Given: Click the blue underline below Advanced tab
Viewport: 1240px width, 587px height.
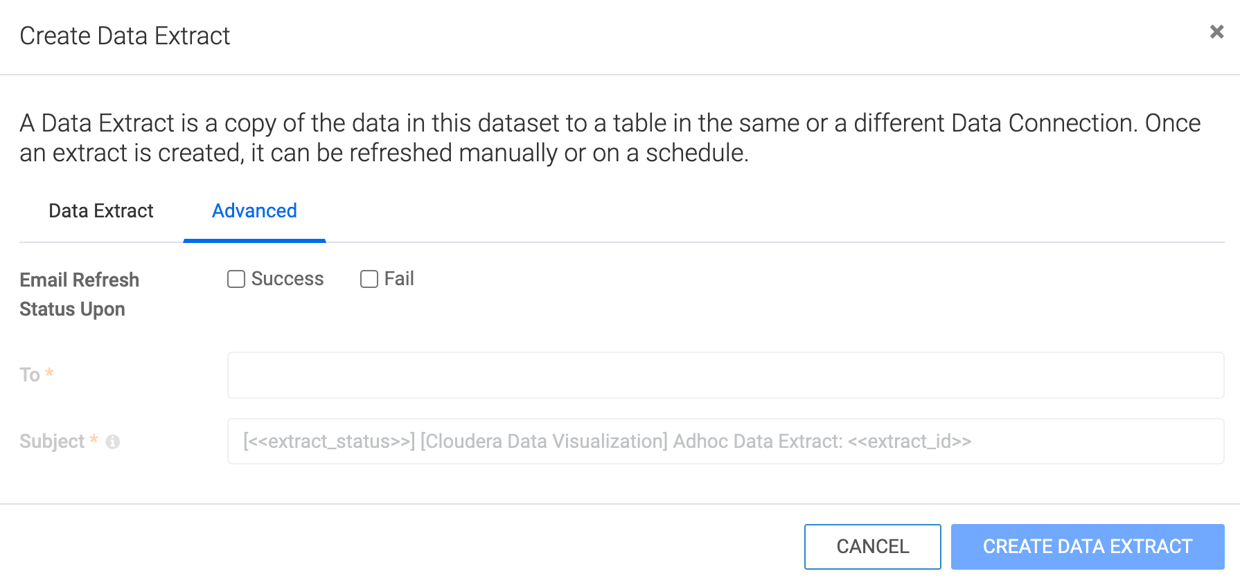Looking at the screenshot, I should (254, 240).
